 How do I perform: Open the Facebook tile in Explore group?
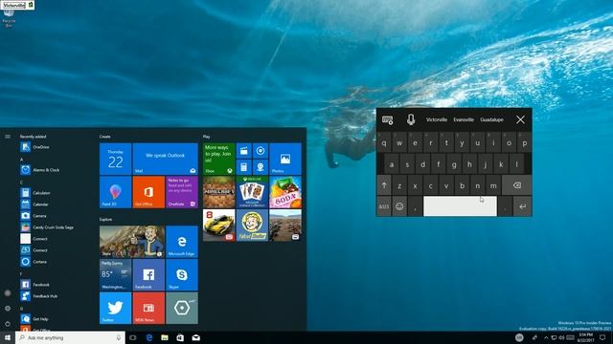(148, 274)
